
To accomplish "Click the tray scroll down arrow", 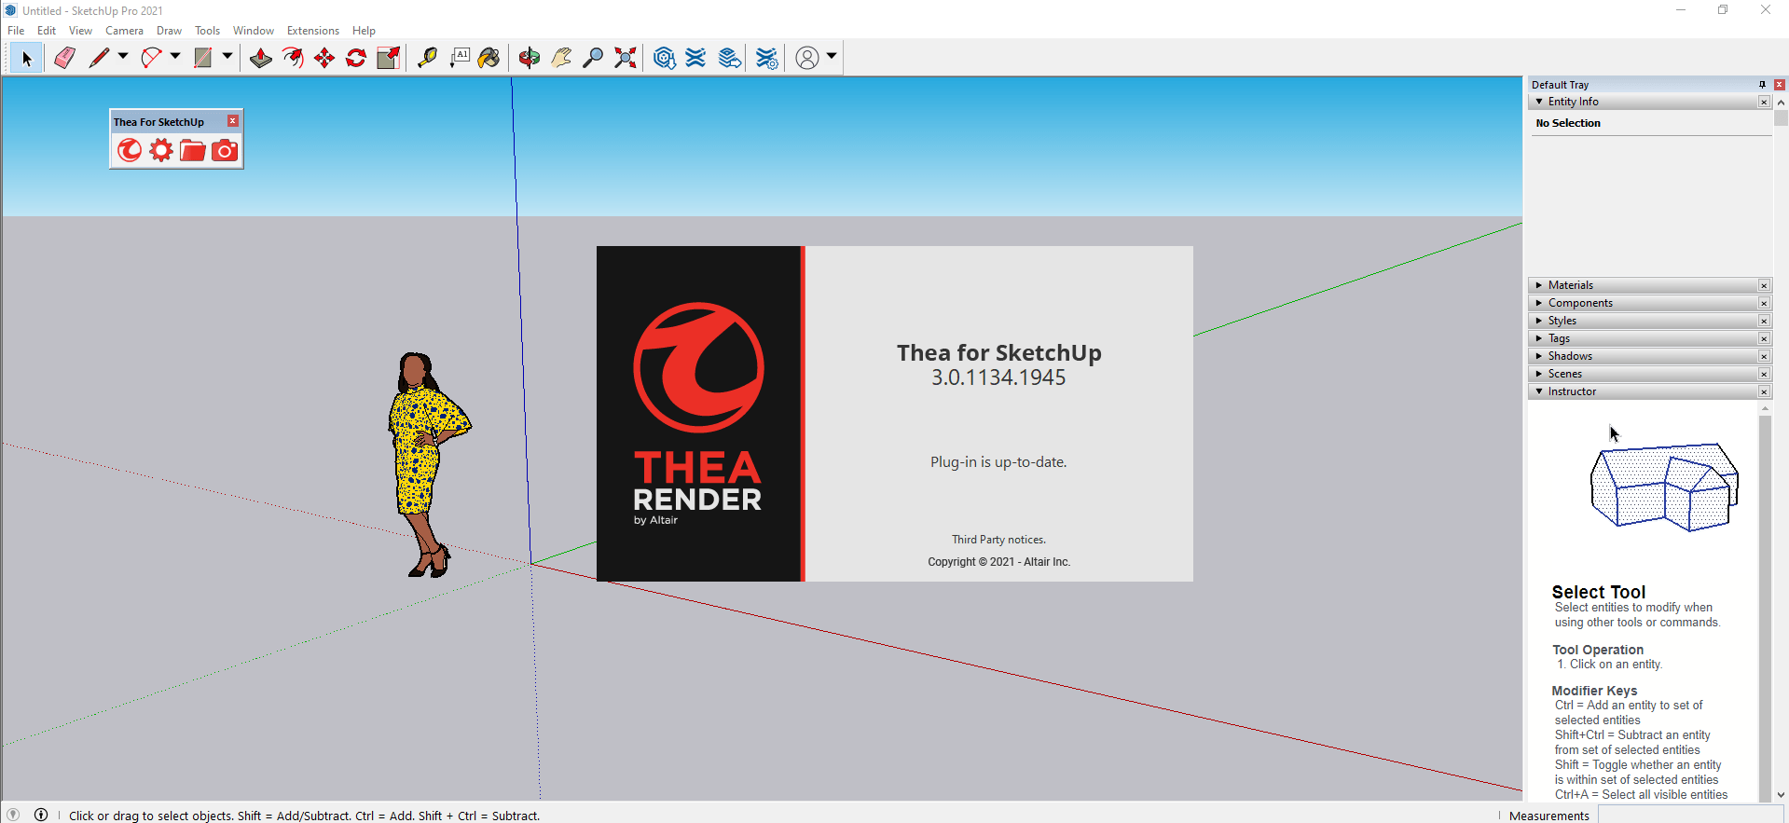I will pos(1781,795).
